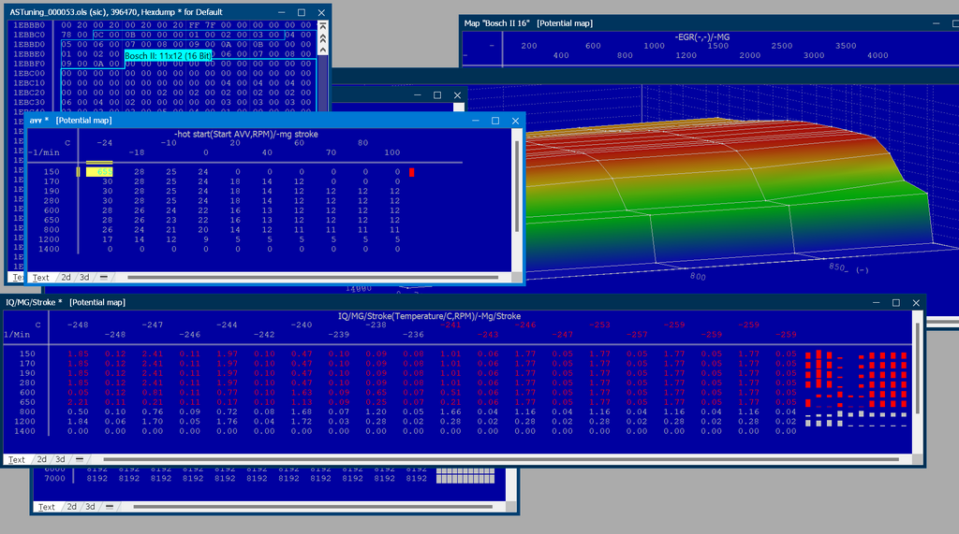Click split-view icon in bottom 8192 window
Image resolution: width=959 pixels, height=534 pixels.
(110, 507)
